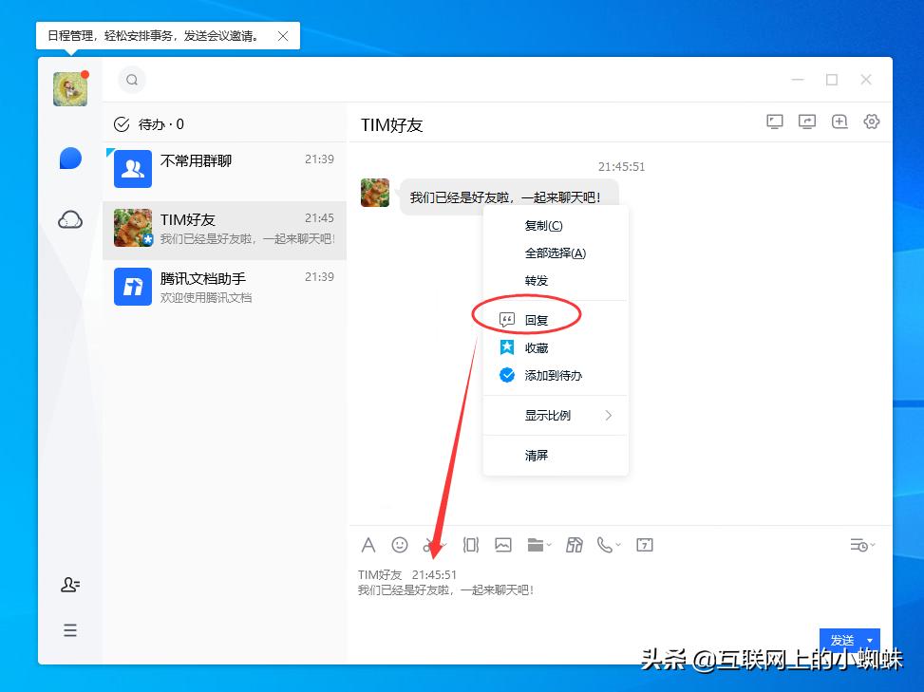The height and width of the screenshot is (692, 924).
Task: Open the 不常用群聊 conversation
Action: [x=224, y=169]
